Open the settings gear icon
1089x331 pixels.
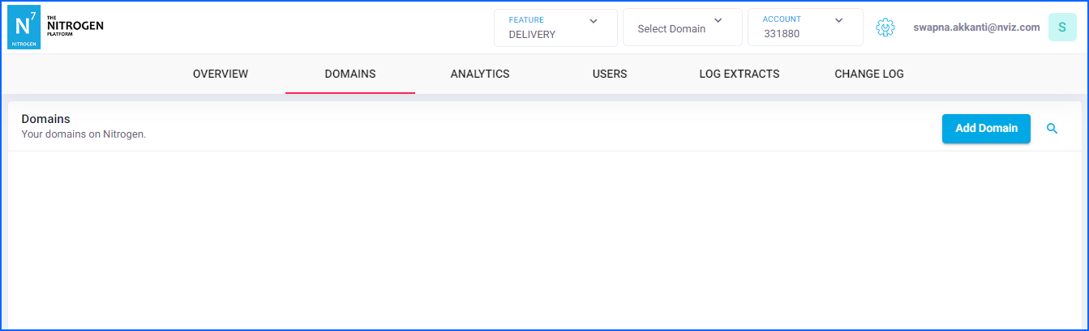885,28
